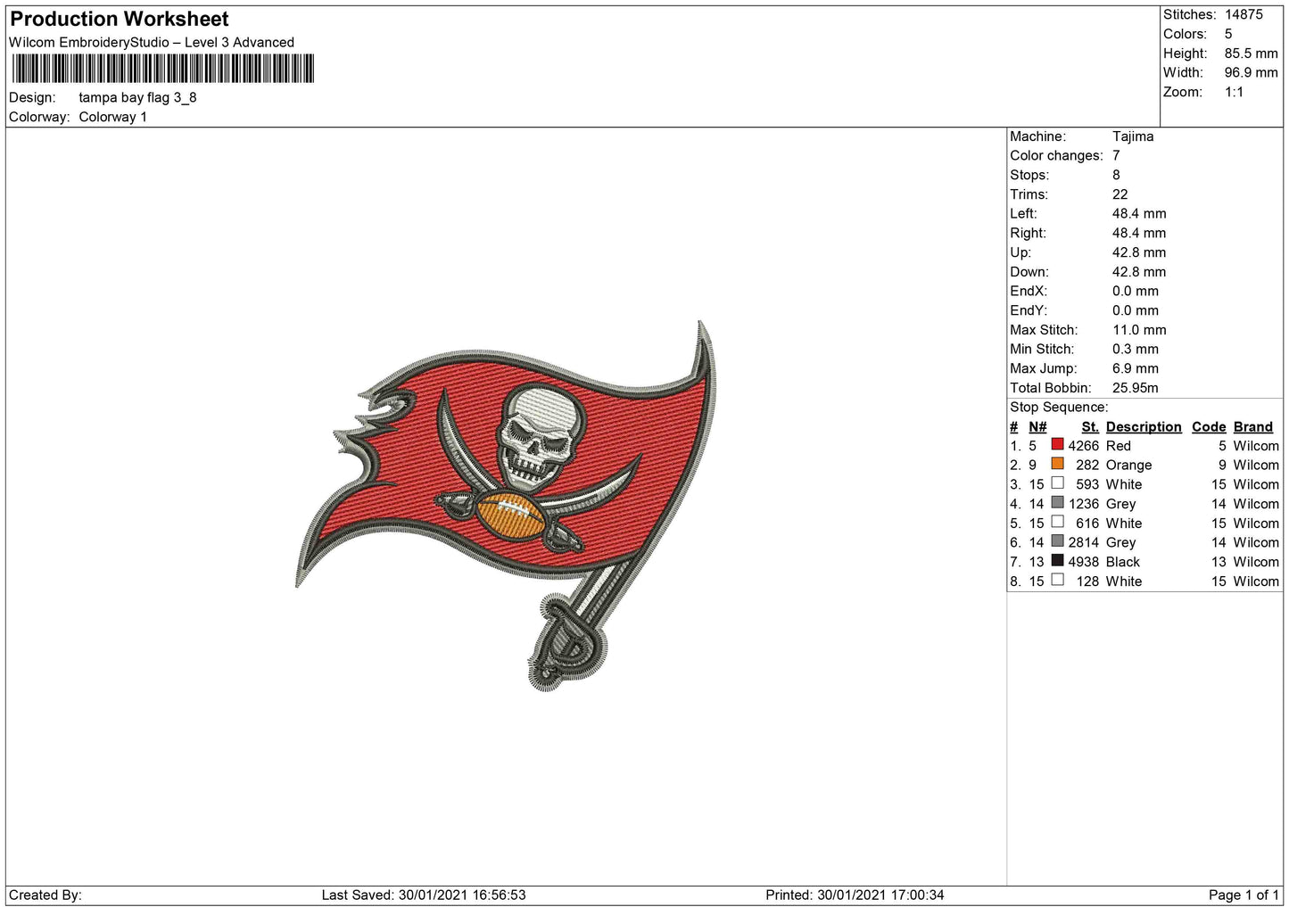1289x907 pixels.
Task: Pick the white swatch in stop 5 row
Action: [x=1057, y=522]
